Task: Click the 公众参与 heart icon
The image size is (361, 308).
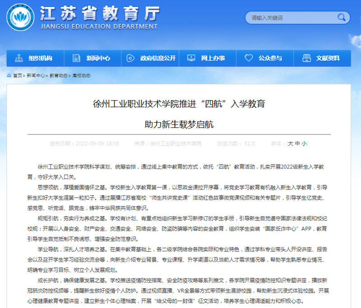Action: tap(249, 58)
